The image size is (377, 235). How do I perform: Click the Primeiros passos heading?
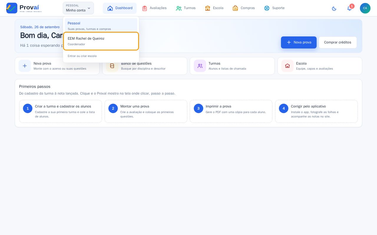[35, 87]
